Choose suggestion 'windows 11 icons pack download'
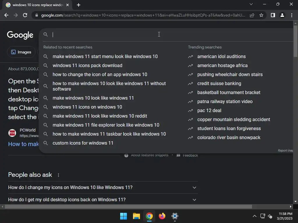The image size is (298, 223). click(x=87, y=65)
